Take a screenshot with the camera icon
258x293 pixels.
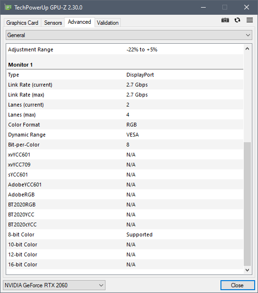tap(225, 20)
